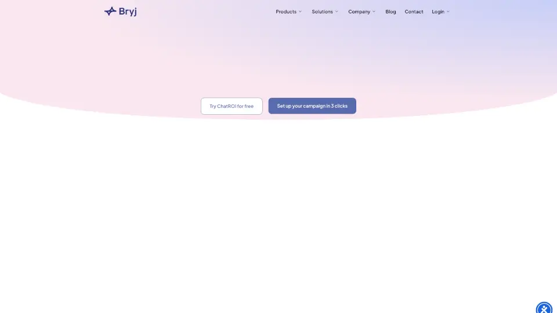Screen dimensions: 557x313
Task: Return home via the Bryj header logo
Action: [x=120, y=12]
